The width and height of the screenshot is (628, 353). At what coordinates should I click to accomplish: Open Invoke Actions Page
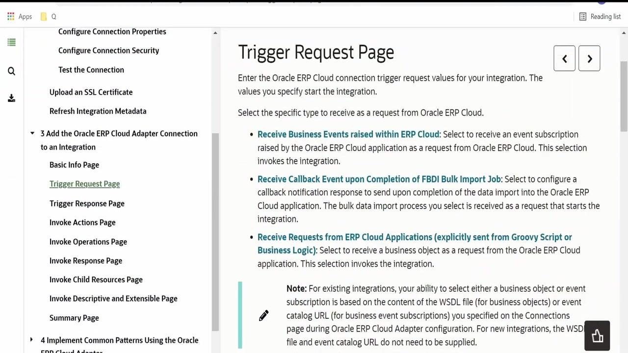coord(82,223)
